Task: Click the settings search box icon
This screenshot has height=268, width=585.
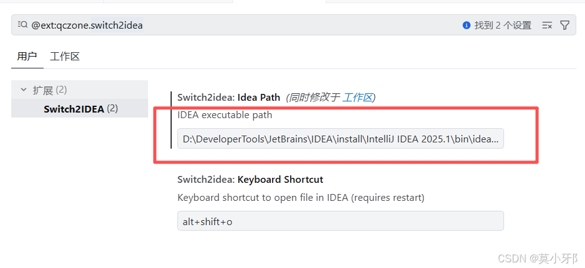Action: click(22, 25)
